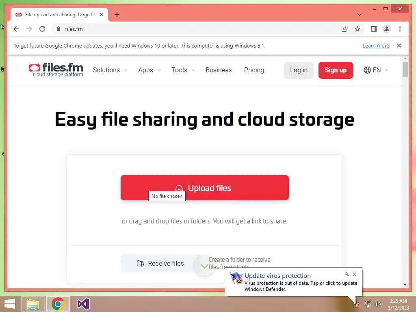This screenshot has width=416, height=312.
Task: Click the Action Center flag tray icon
Action: 356,304
